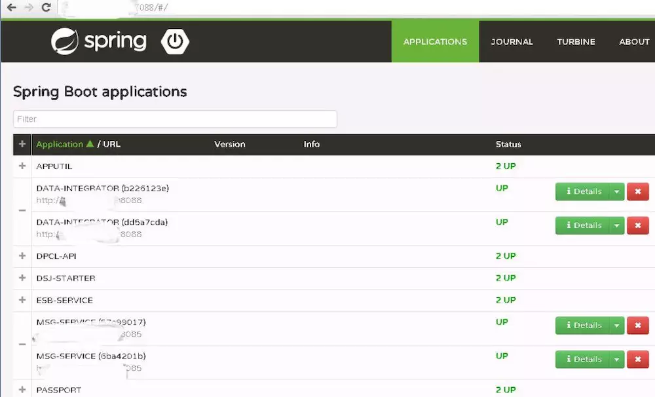Screen dimensions: 655x397
Task: Click 2 UP status of PASSPORT
Action: (x=506, y=390)
